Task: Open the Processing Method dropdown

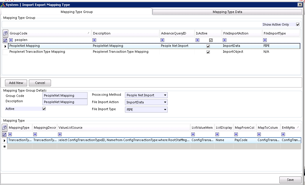Action: click(x=165, y=95)
